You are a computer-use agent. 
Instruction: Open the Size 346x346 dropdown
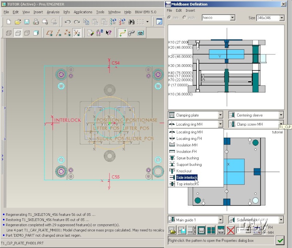coord(282,18)
